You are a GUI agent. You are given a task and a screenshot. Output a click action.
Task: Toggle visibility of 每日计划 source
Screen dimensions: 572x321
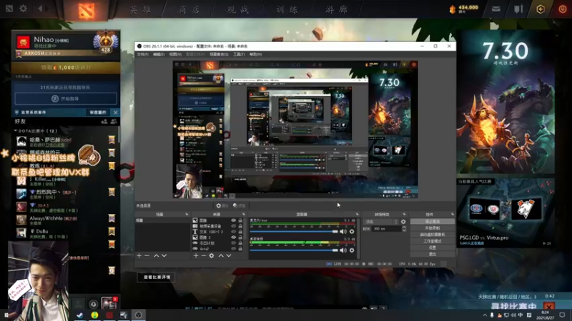[x=234, y=243]
